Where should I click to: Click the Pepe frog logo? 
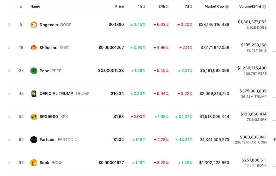point(34,71)
